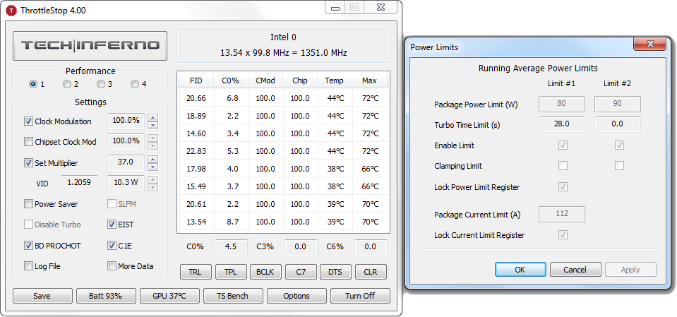Viewport: 677px width, 317px height.
Task: Toggle Enable Limit #2 checkbox
Action: [619, 145]
